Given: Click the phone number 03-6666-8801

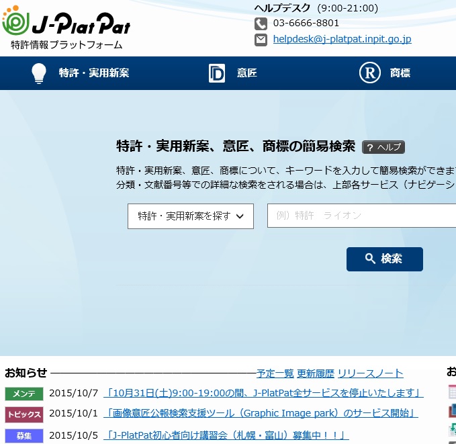Looking at the screenshot, I should tap(306, 24).
